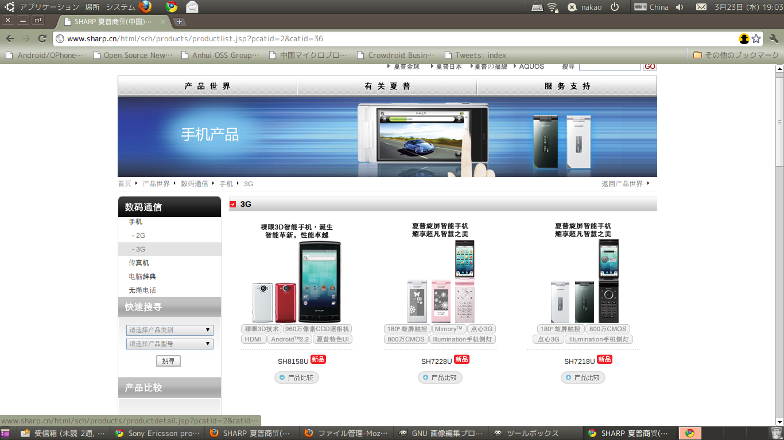Image resolution: width=784 pixels, height=440 pixels.
Task: Open the SH7228U product link
Action: click(437, 362)
